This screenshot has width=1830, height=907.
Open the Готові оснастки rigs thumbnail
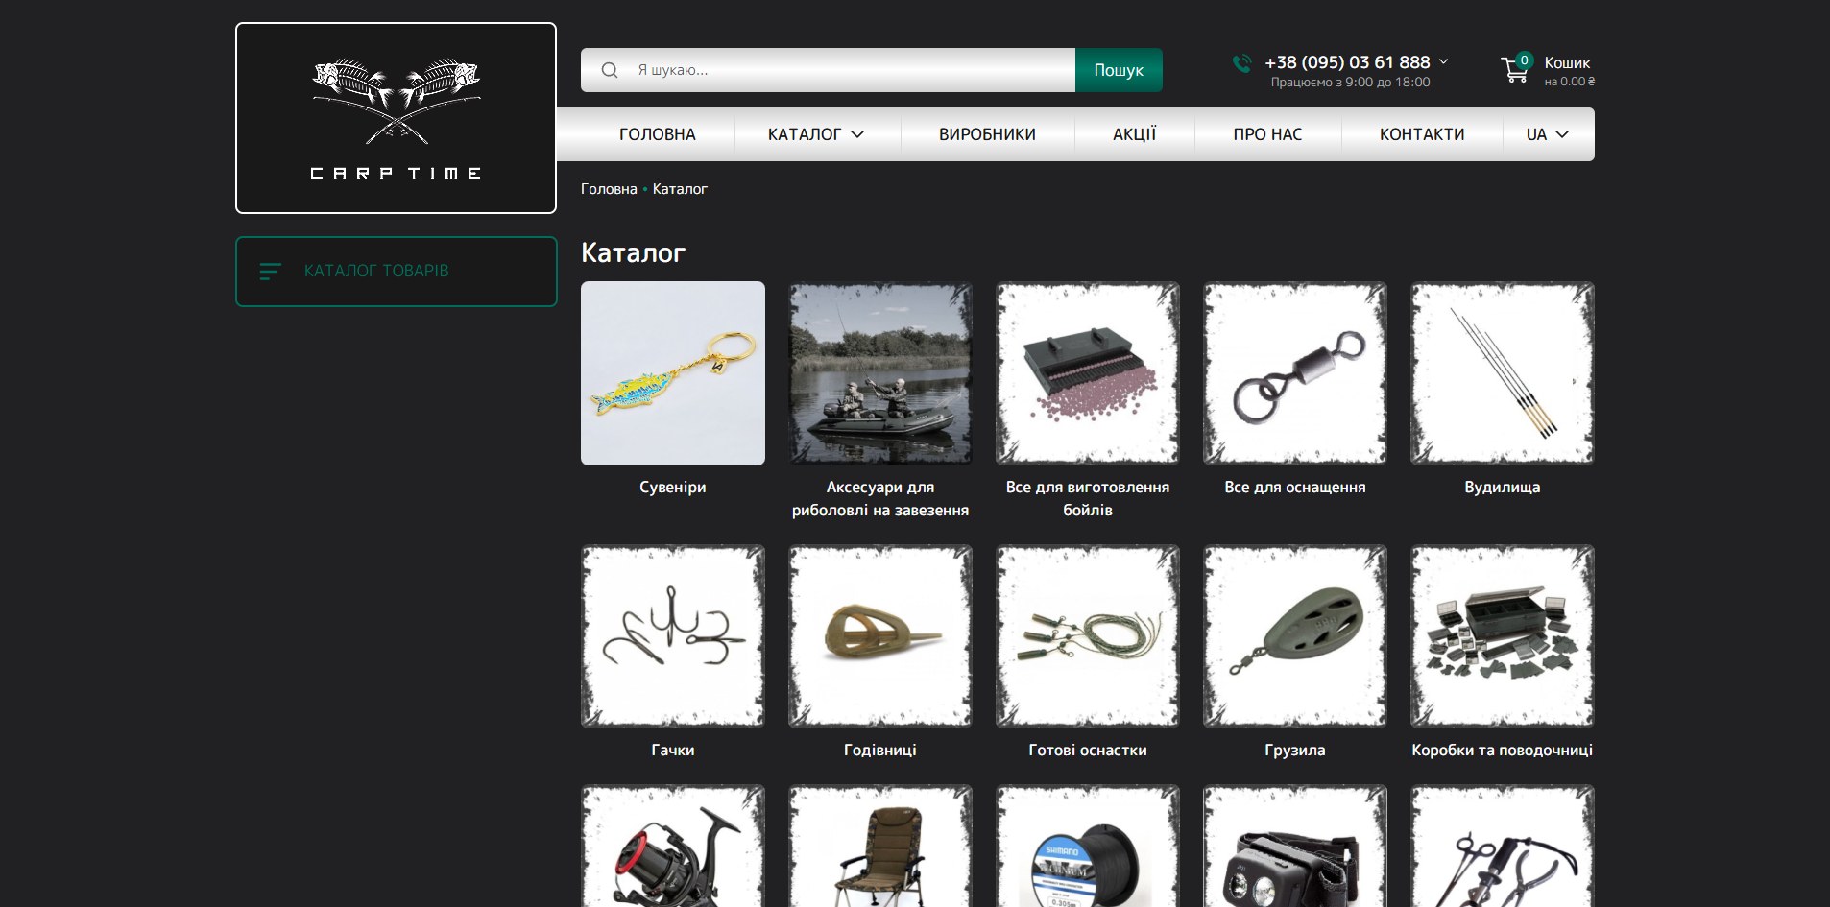(x=1088, y=636)
